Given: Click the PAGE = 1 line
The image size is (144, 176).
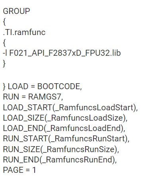Looking at the screenshot, I should [19, 170].
